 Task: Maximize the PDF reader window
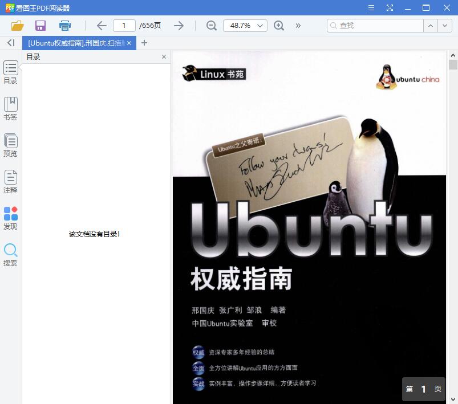click(x=426, y=8)
